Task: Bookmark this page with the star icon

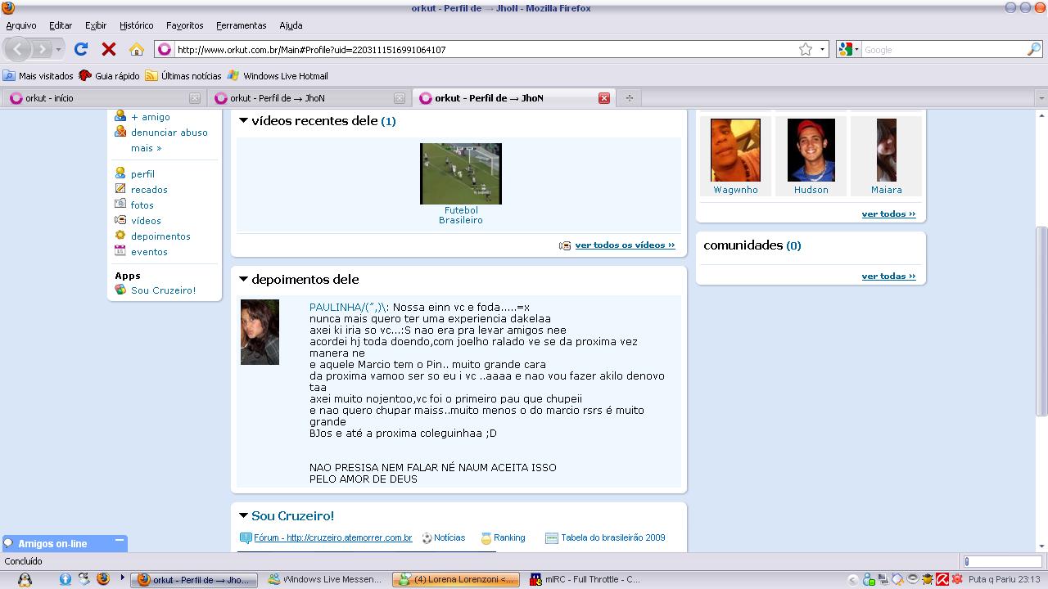Action: coord(806,49)
